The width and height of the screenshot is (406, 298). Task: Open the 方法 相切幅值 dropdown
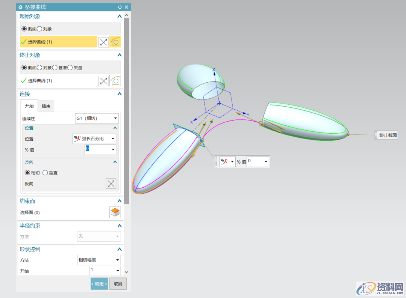99,260
